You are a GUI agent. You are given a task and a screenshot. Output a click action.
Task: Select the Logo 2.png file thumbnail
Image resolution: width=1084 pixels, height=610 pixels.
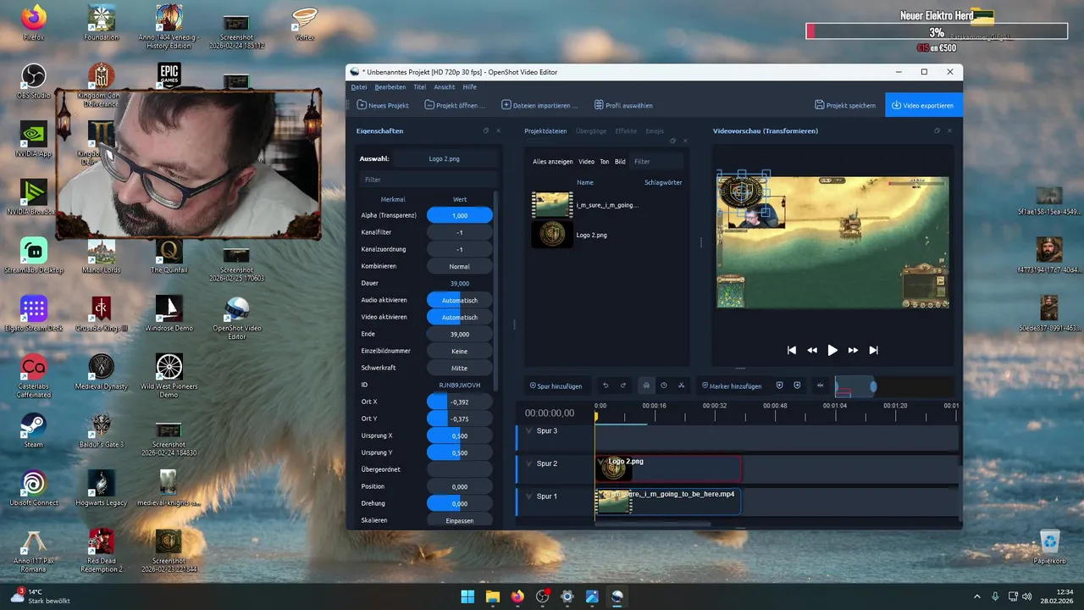[552, 235]
